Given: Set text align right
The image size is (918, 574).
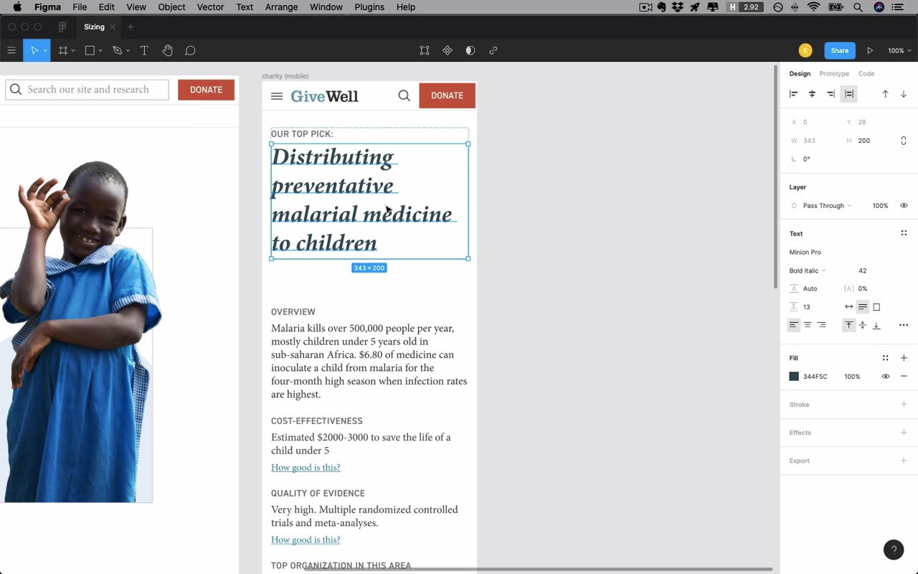Looking at the screenshot, I should [x=821, y=325].
